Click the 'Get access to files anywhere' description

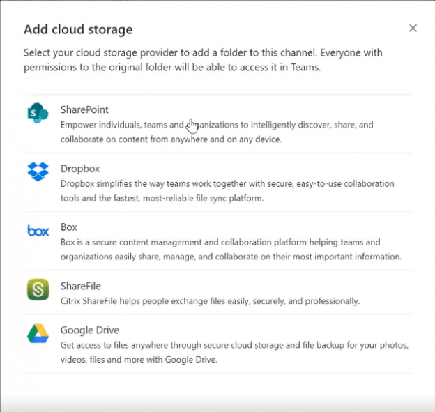click(234, 346)
